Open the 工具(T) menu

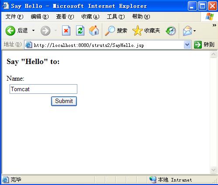click(x=116, y=17)
